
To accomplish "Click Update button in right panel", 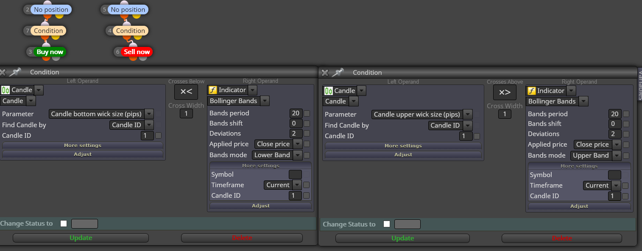I will pos(402,238).
